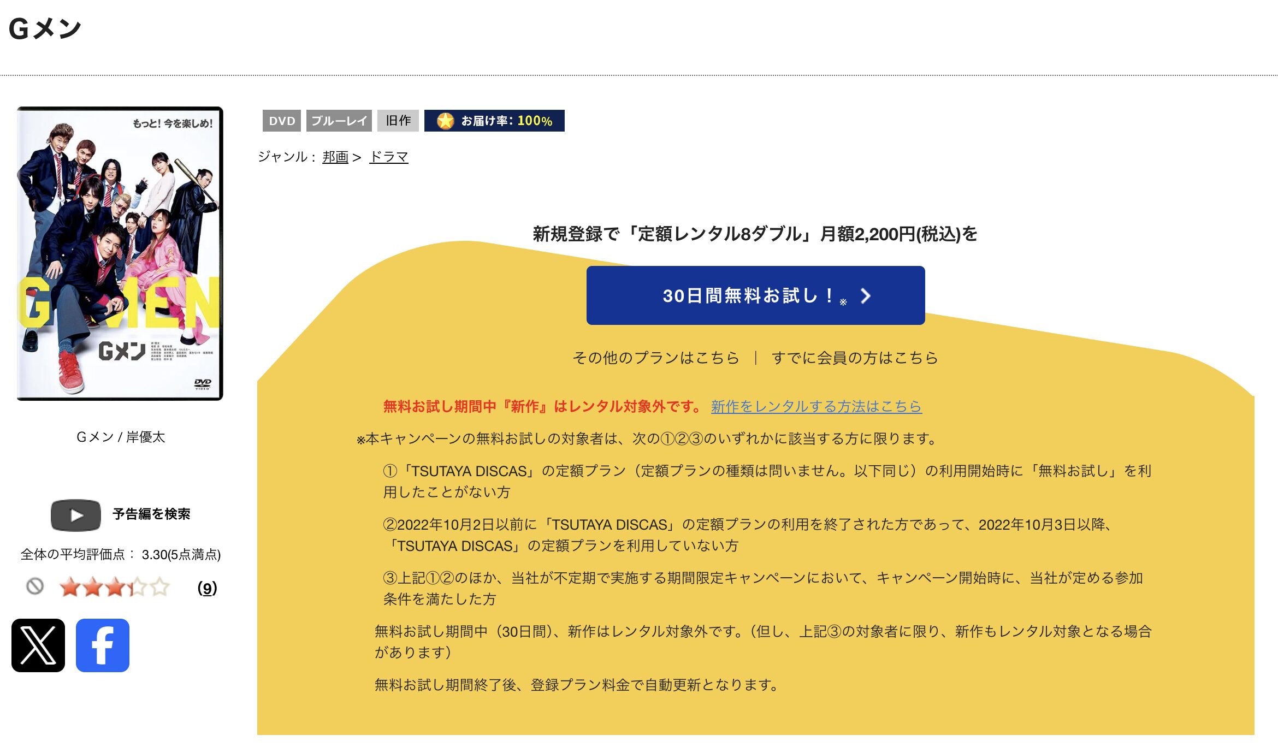Click the Gメン page heading
The width and height of the screenshot is (1278, 747).
(45, 29)
